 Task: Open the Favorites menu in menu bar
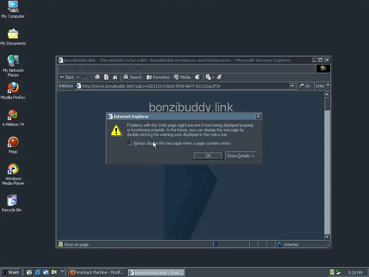(106, 68)
